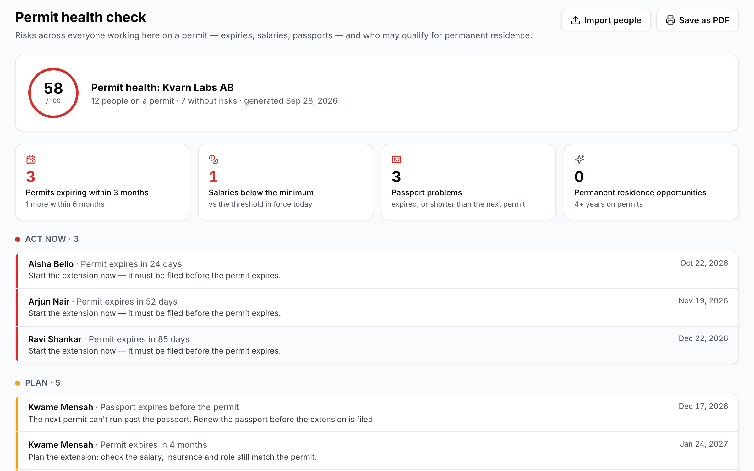Click the Save as PDF button label
The image size is (754, 471).
click(x=704, y=20)
